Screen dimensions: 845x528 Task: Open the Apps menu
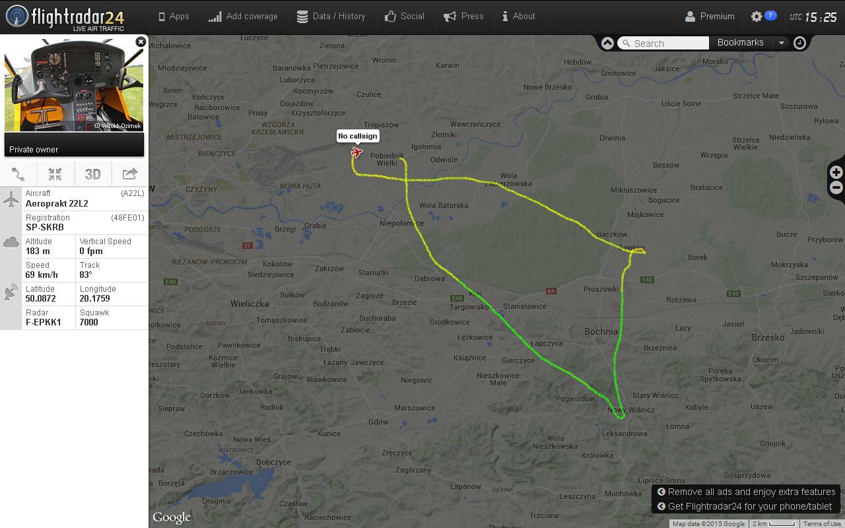point(174,16)
